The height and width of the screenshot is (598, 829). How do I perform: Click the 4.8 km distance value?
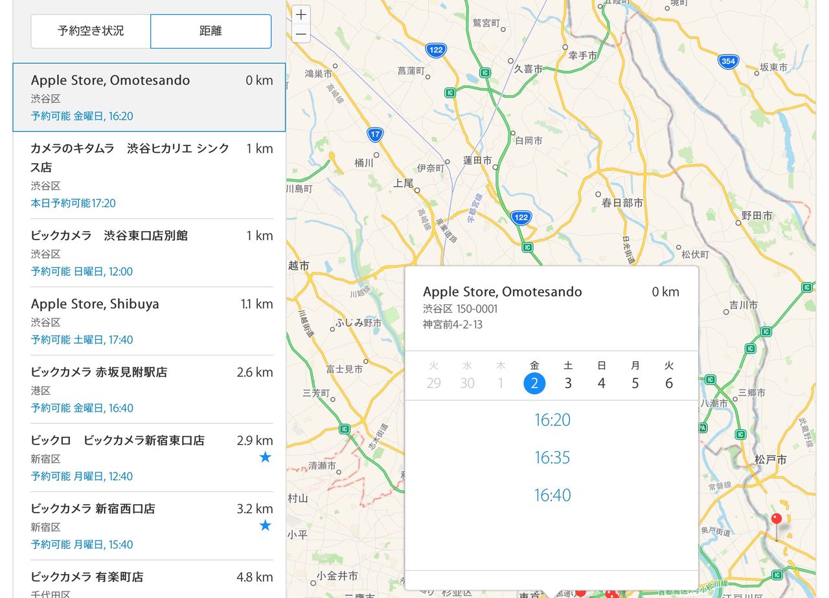tap(255, 577)
